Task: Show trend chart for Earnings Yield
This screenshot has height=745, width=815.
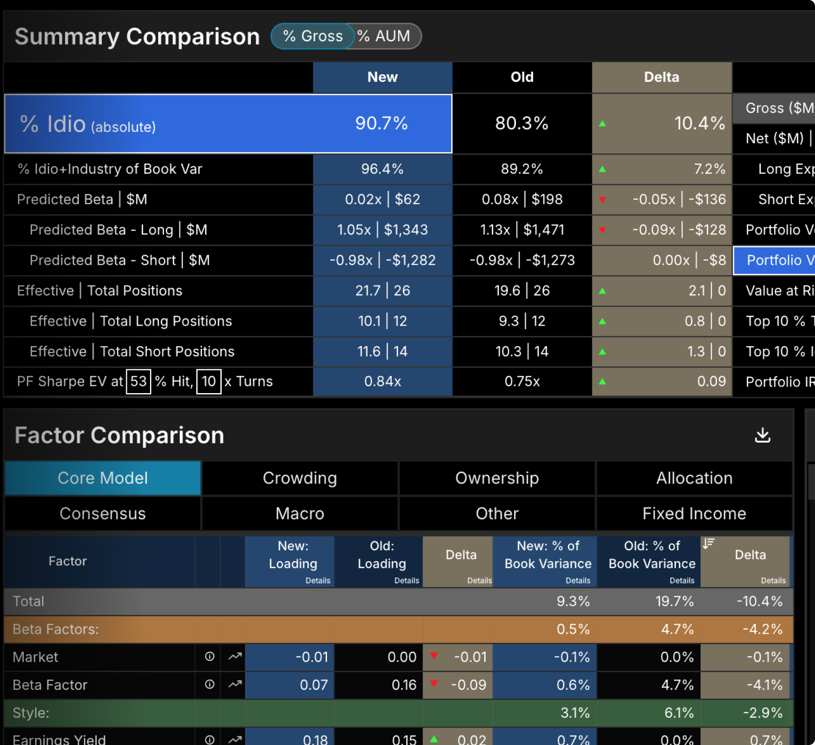Action: (235, 739)
